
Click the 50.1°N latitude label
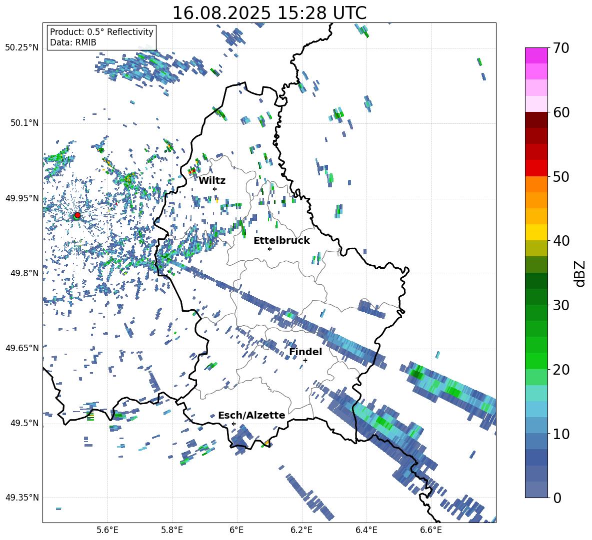click(x=24, y=123)
